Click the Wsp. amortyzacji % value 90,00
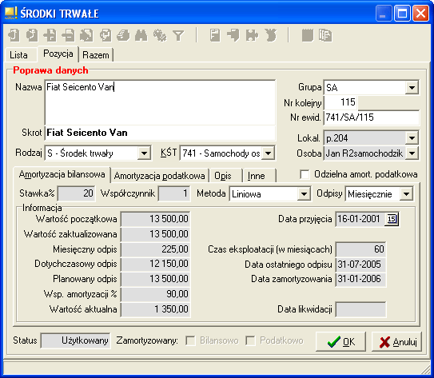The height and width of the screenshot is (378, 434). [x=156, y=294]
